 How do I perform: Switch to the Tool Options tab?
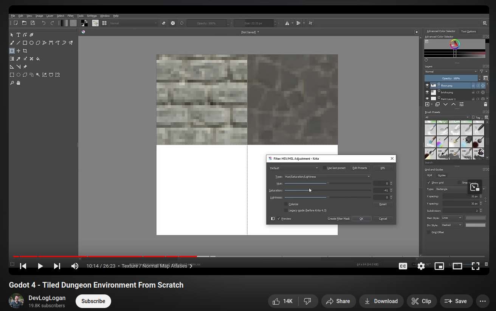tap(468, 31)
